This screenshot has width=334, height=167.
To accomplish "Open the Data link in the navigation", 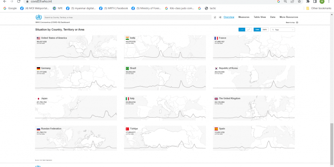I will pos(273,17).
